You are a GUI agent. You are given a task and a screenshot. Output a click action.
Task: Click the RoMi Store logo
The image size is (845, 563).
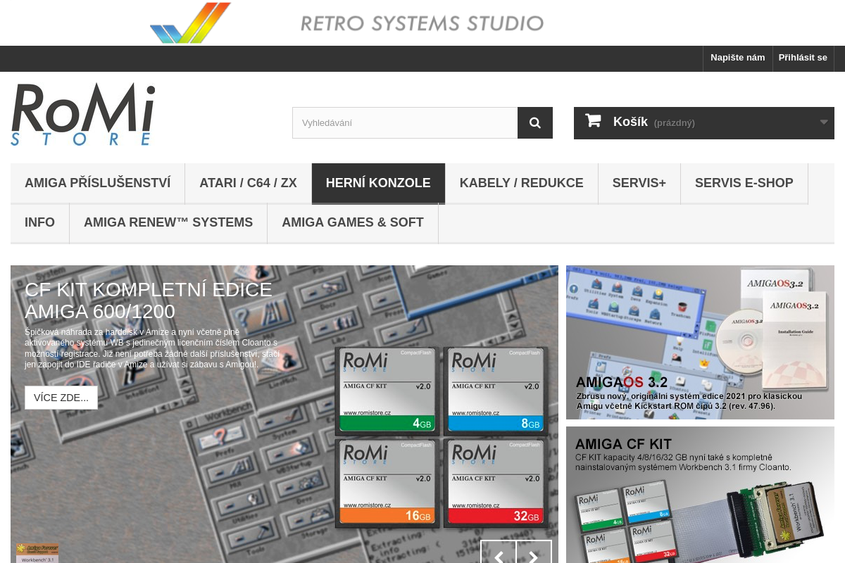coord(82,113)
